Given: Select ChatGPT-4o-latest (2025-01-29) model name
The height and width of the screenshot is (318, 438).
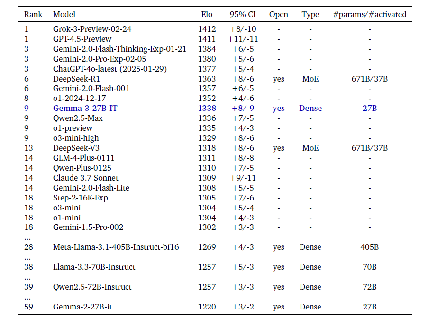Looking at the screenshot, I should click(110, 69).
